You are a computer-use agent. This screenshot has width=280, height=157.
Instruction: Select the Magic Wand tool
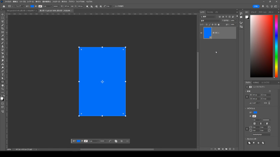click(2, 25)
